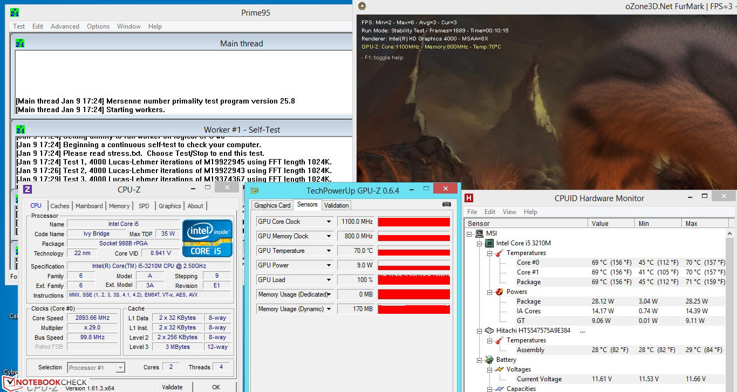Open the File menu in Hardware Monitor

(x=472, y=212)
